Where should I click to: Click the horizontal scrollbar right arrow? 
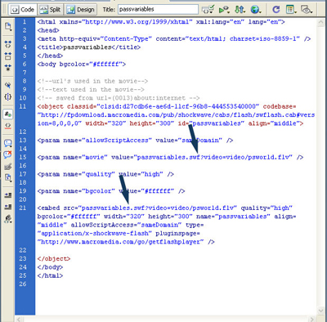(x=312, y=319)
